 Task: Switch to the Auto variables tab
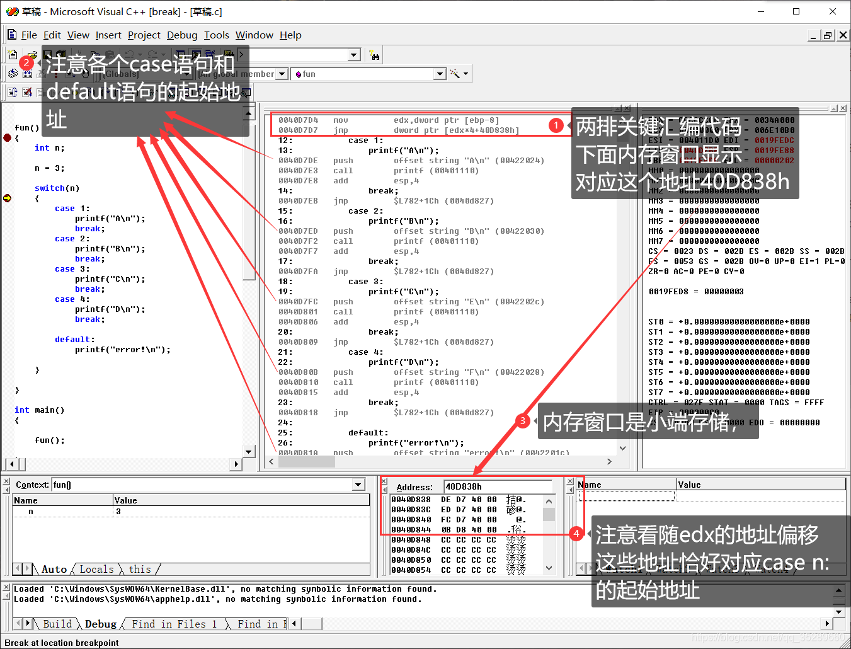[54, 569]
